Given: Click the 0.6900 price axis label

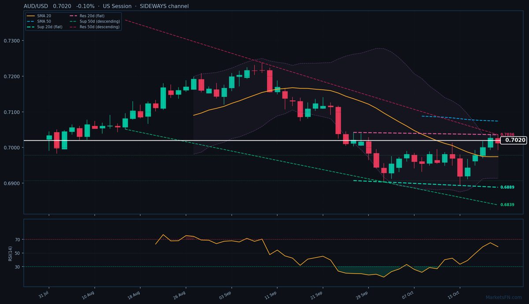Looking at the screenshot, I should tap(11, 183).
